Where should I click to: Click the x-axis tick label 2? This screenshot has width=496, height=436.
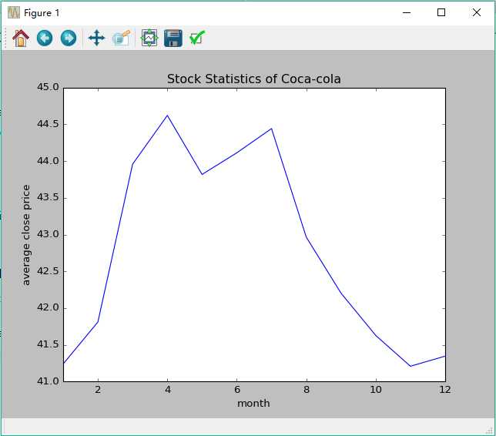pyautogui.click(x=98, y=390)
